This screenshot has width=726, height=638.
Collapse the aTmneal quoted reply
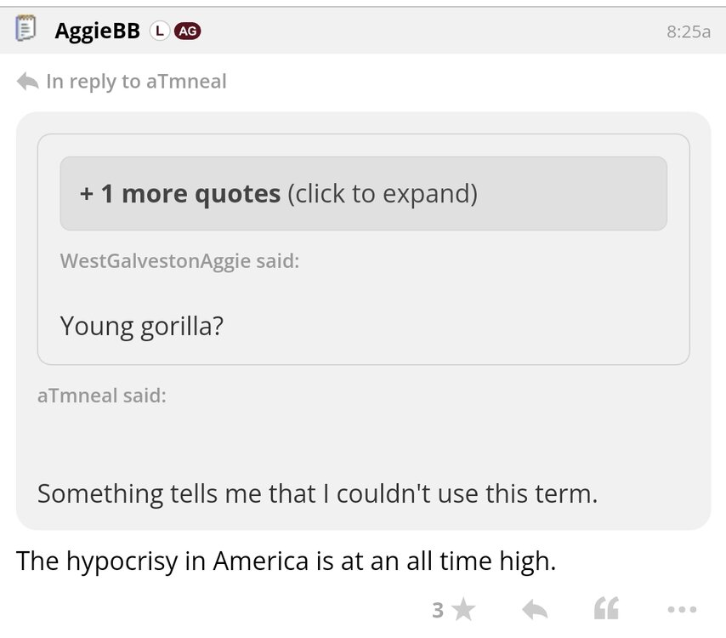point(102,395)
